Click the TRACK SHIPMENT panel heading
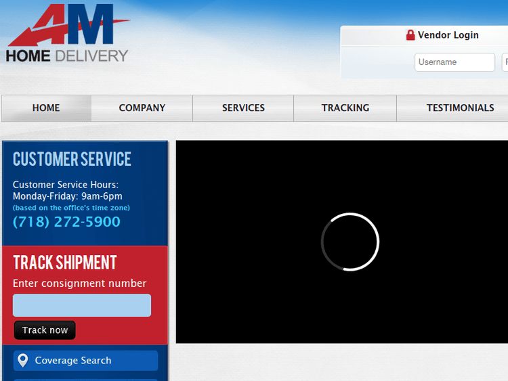The image size is (508, 381). tap(65, 263)
